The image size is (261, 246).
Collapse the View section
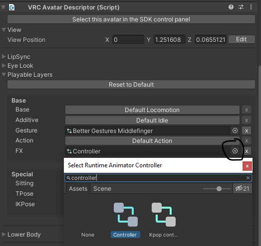tap(3, 30)
